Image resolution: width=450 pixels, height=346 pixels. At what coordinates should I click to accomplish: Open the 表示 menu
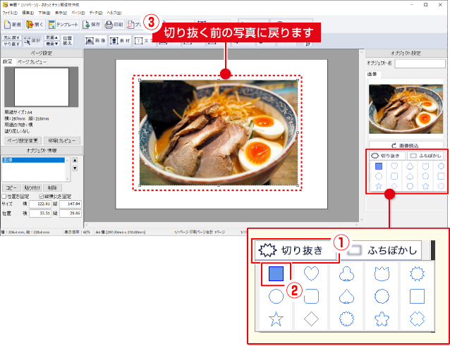[x=61, y=13]
